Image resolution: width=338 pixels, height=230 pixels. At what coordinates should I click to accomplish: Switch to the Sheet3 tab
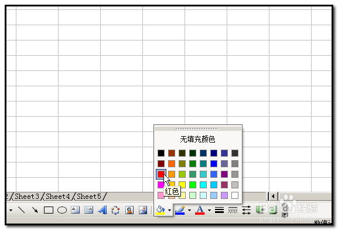27,197
